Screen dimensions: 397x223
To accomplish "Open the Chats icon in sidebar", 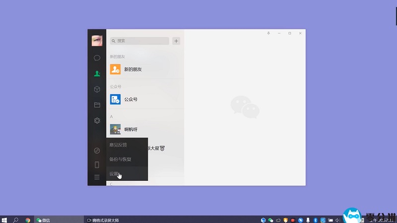I will click(x=97, y=58).
